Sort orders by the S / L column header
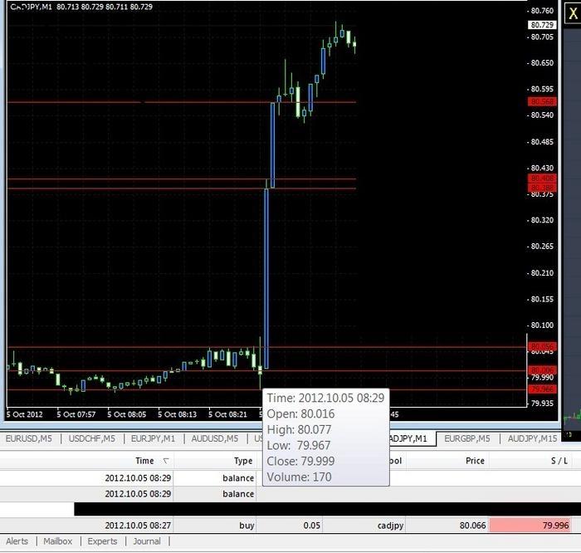Image resolution: width=581 pixels, height=553 pixels. (559, 461)
